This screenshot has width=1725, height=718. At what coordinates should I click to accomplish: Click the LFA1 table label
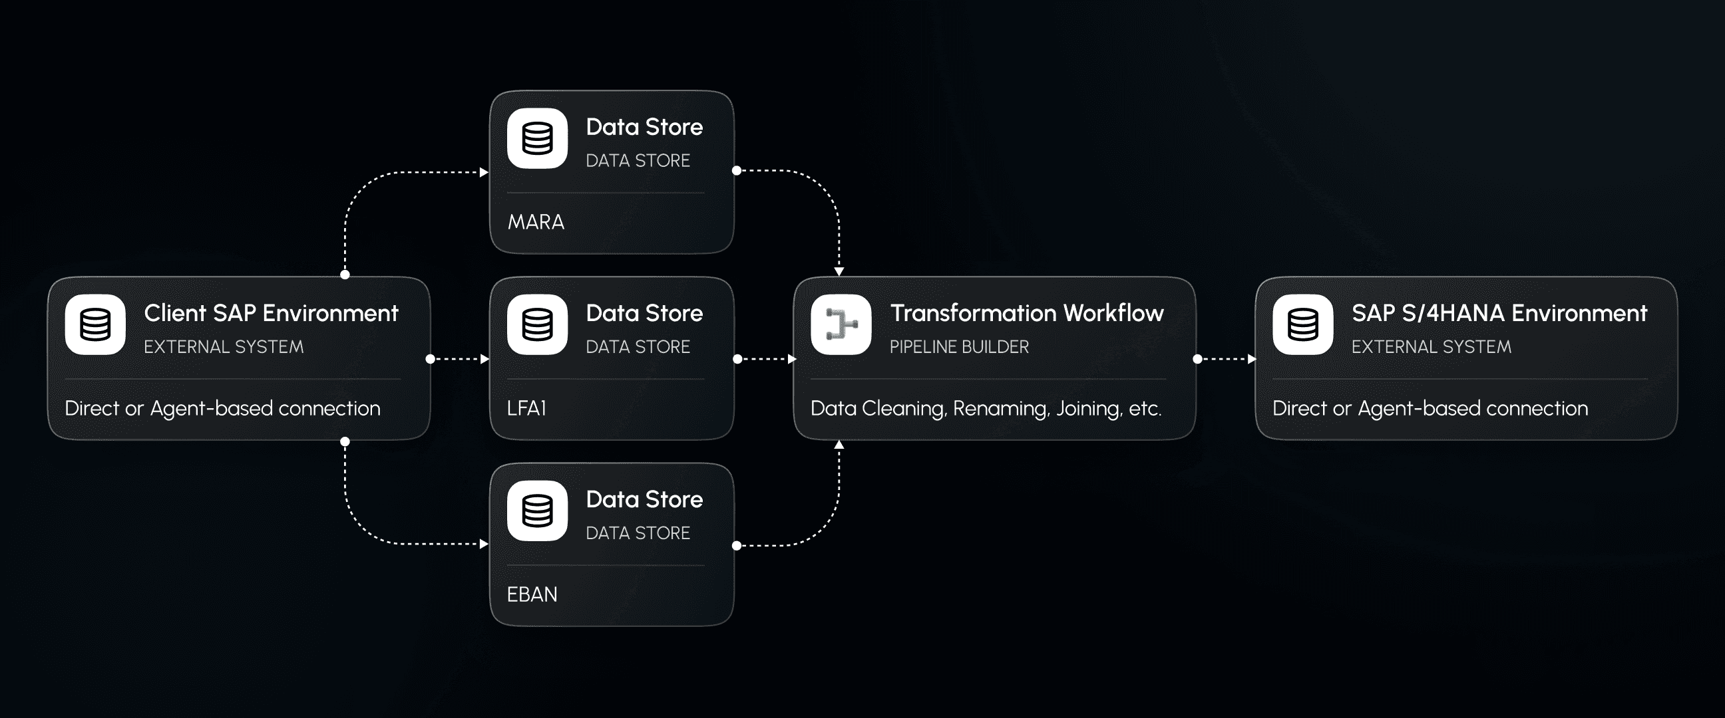pyautogui.click(x=526, y=408)
